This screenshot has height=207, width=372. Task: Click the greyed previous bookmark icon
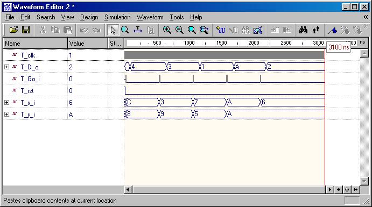pos(345,30)
